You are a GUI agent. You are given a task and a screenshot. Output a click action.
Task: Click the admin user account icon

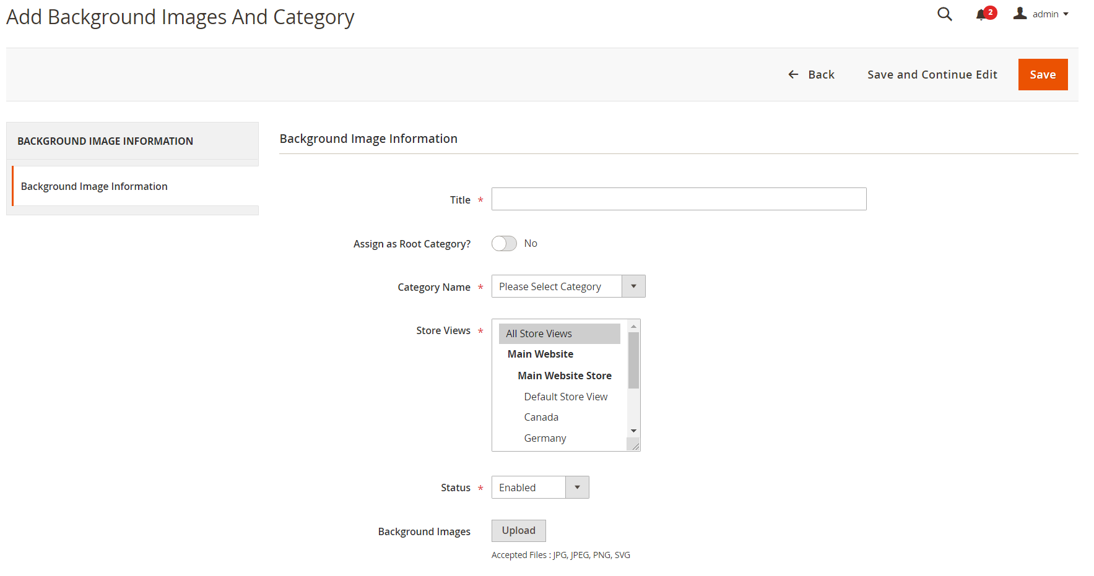[1020, 14]
